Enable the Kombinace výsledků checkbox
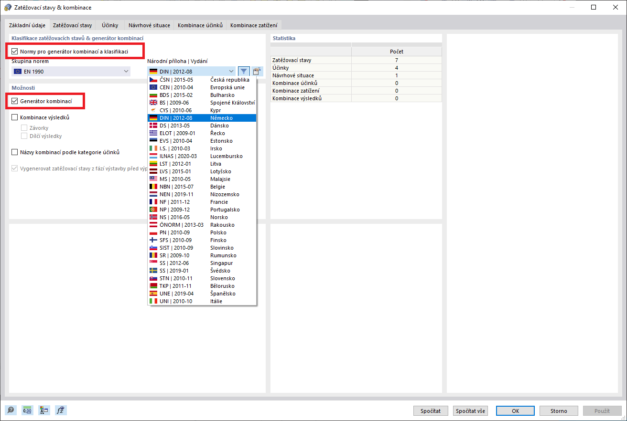 point(15,117)
